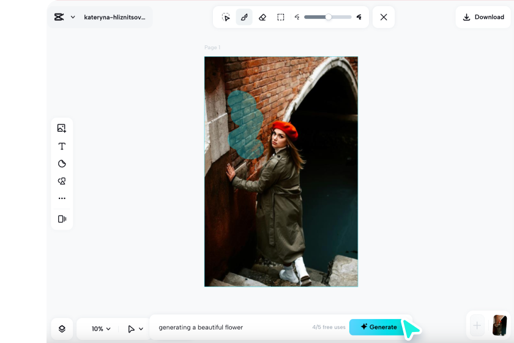Click the prompt field reading generating a beautiful flower
This screenshot has height=343, width=514.
201,327
